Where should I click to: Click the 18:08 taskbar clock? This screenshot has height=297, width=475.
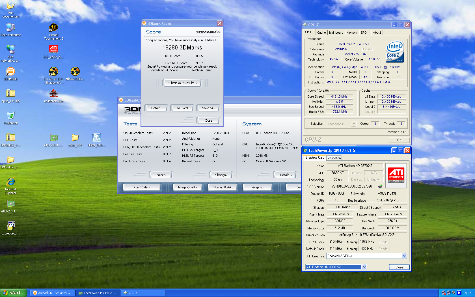[x=467, y=293]
